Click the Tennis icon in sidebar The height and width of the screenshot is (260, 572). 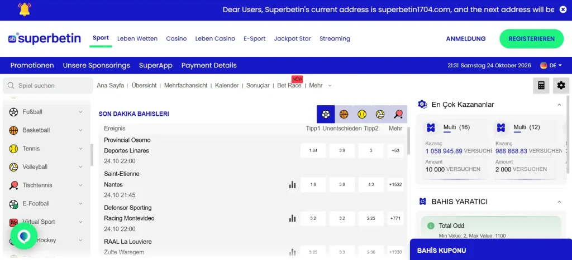coord(13,148)
